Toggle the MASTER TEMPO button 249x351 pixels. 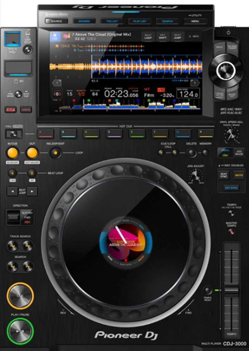(x=231, y=231)
